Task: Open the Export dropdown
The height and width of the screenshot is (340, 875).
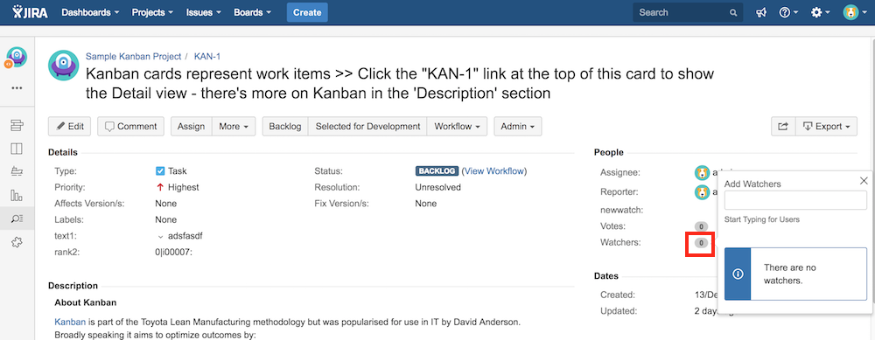Action: [x=826, y=127]
